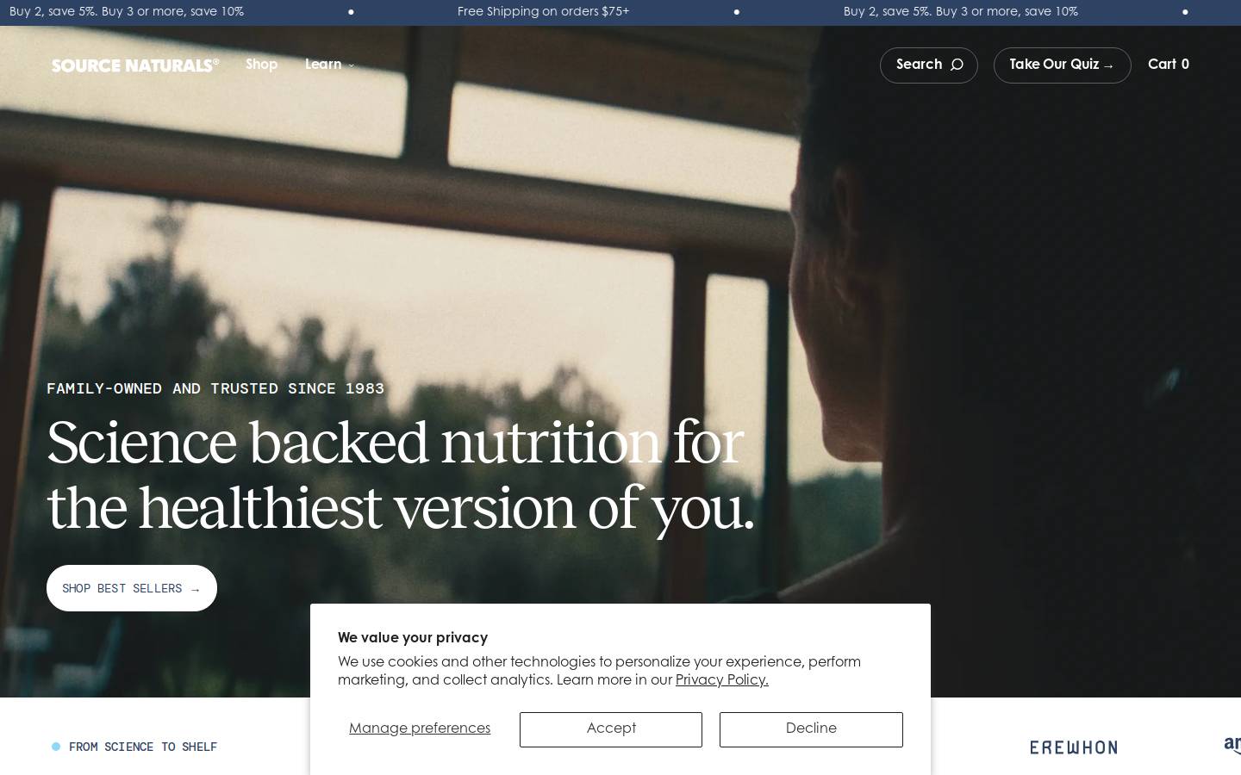Decline cookies in the privacy banner
This screenshot has width=1241, height=775.
pyautogui.click(x=811, y=729)
